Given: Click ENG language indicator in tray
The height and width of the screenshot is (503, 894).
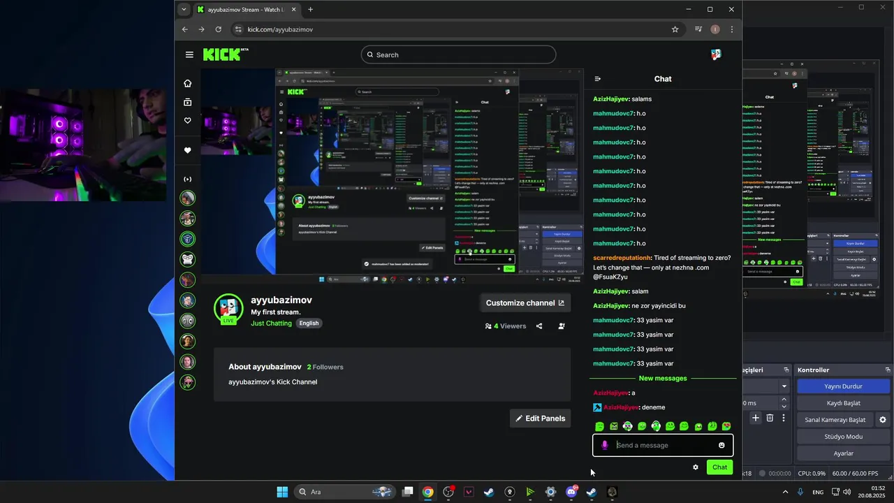Looking at the screenshot, I should [x=817, y=492].
